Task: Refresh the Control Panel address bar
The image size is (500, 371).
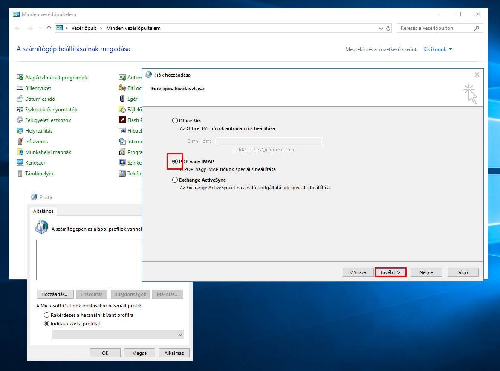Action: [388, 28]
